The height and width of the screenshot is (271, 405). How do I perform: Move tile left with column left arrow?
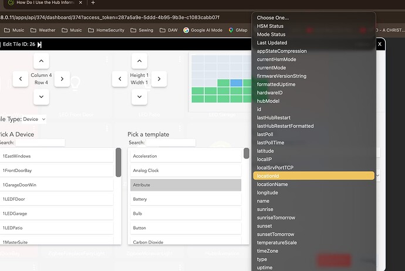click(x=21, y=79)
